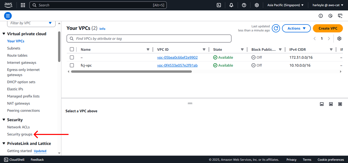Open Security groups in sidebar
348x163 pixels.
(x=20, y=134)
